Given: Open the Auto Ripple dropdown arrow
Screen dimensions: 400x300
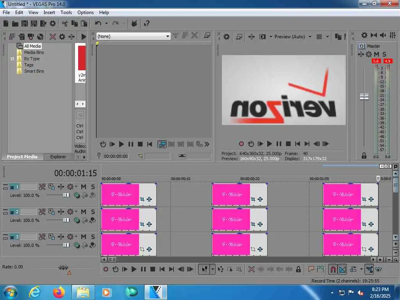Looking at the screenshot, I should click(361, 269).
